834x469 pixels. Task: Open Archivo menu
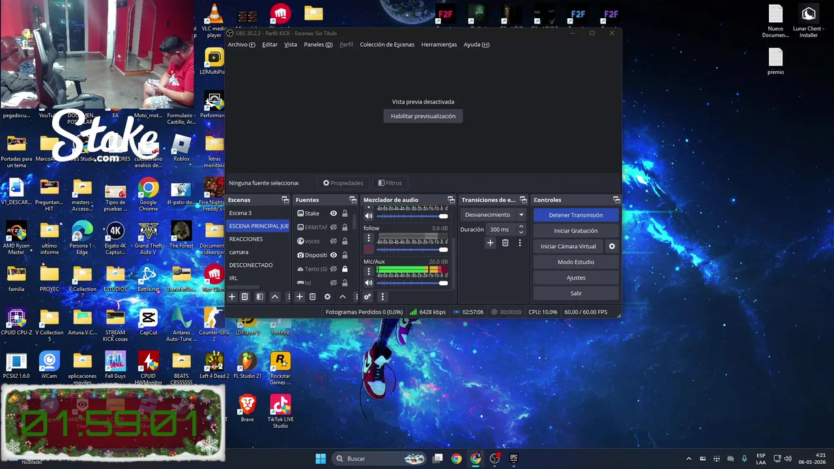(241, 44)
